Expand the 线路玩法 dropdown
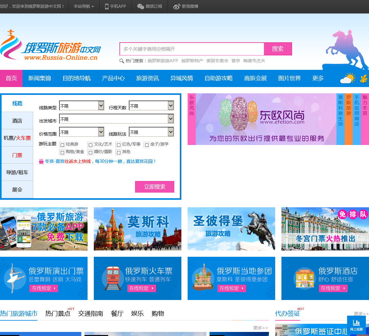The width and height of the screenshot is (369, 336). [x=151, y=132]
